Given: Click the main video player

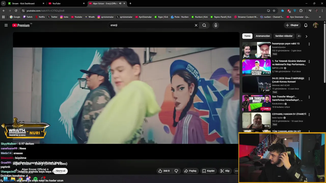Looking at the screenshot, I should [126, 96].
